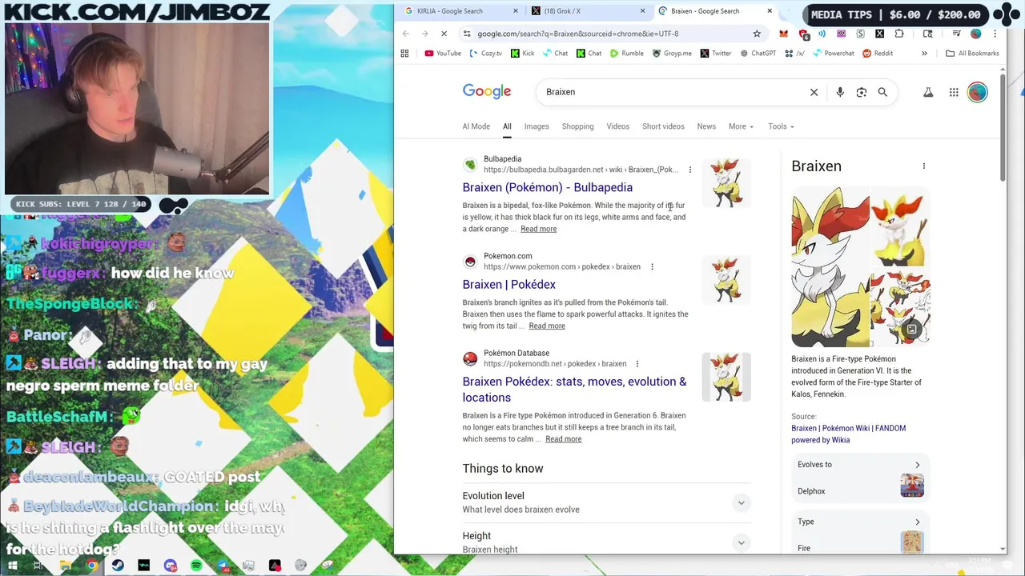Image resolution: width=1025 pixels, height=576 pixels.
Task: Open the Bulbapedia result's three-dot menu
Action: pyautogui.click(x=689, y=170)
